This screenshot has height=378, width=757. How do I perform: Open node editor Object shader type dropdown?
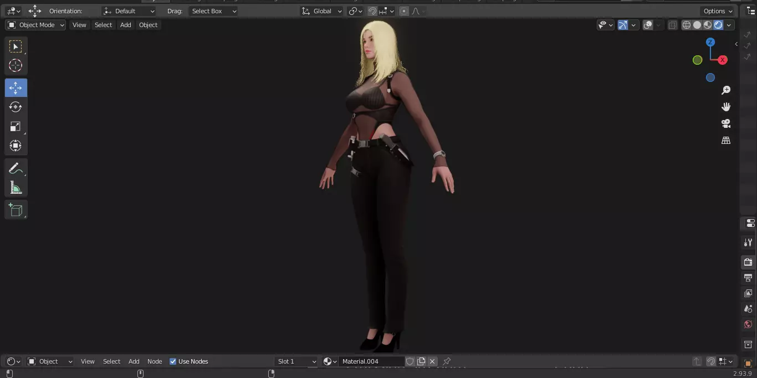tap(50, 361)
